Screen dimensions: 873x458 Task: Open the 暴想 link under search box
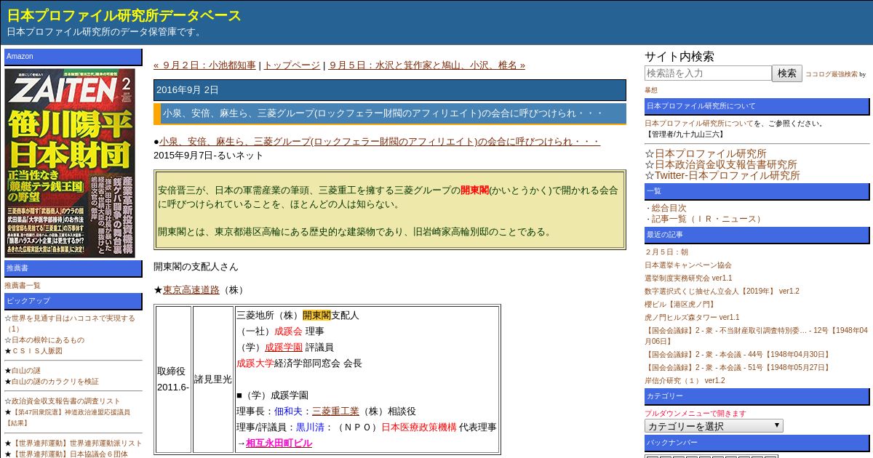(651, 90)
